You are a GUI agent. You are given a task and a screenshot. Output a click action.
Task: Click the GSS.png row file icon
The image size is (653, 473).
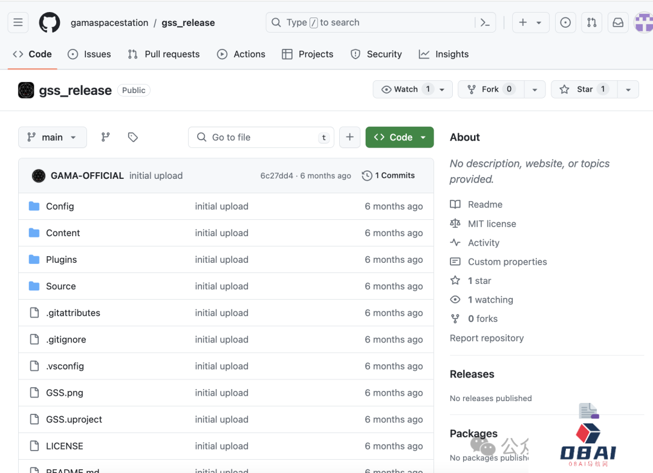(x=34, y=392)
